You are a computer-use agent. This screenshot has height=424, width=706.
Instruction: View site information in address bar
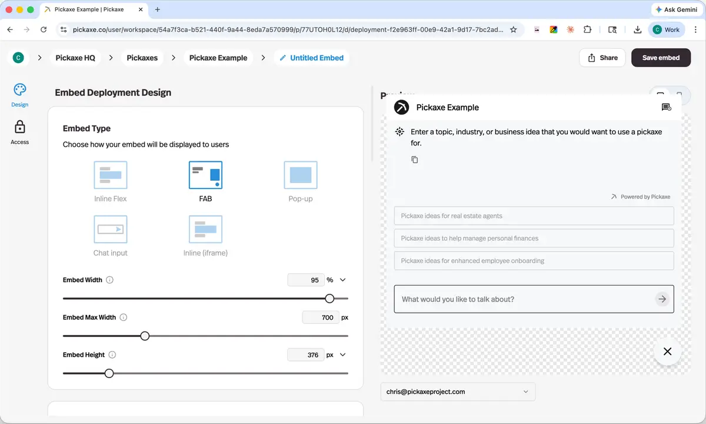click(64, 29)
